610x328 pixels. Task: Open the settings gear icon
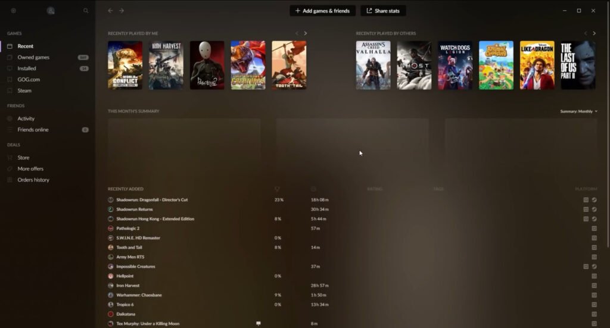coord(13,11)
